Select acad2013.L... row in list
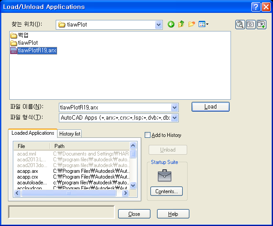 click(x=71, y=160)
